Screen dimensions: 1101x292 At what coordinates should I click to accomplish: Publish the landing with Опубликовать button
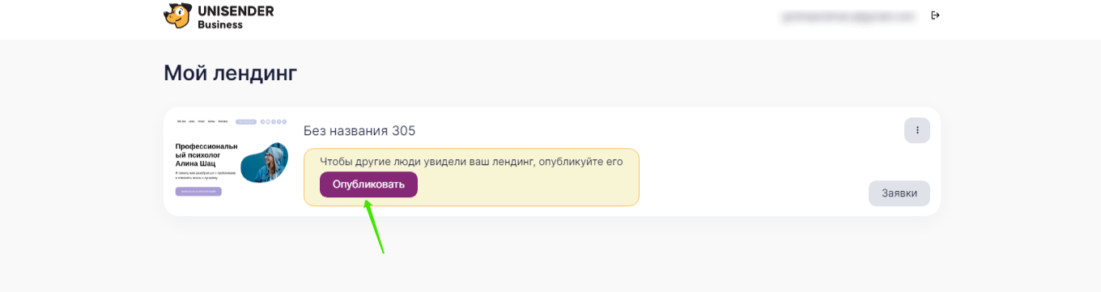(368, 184)
